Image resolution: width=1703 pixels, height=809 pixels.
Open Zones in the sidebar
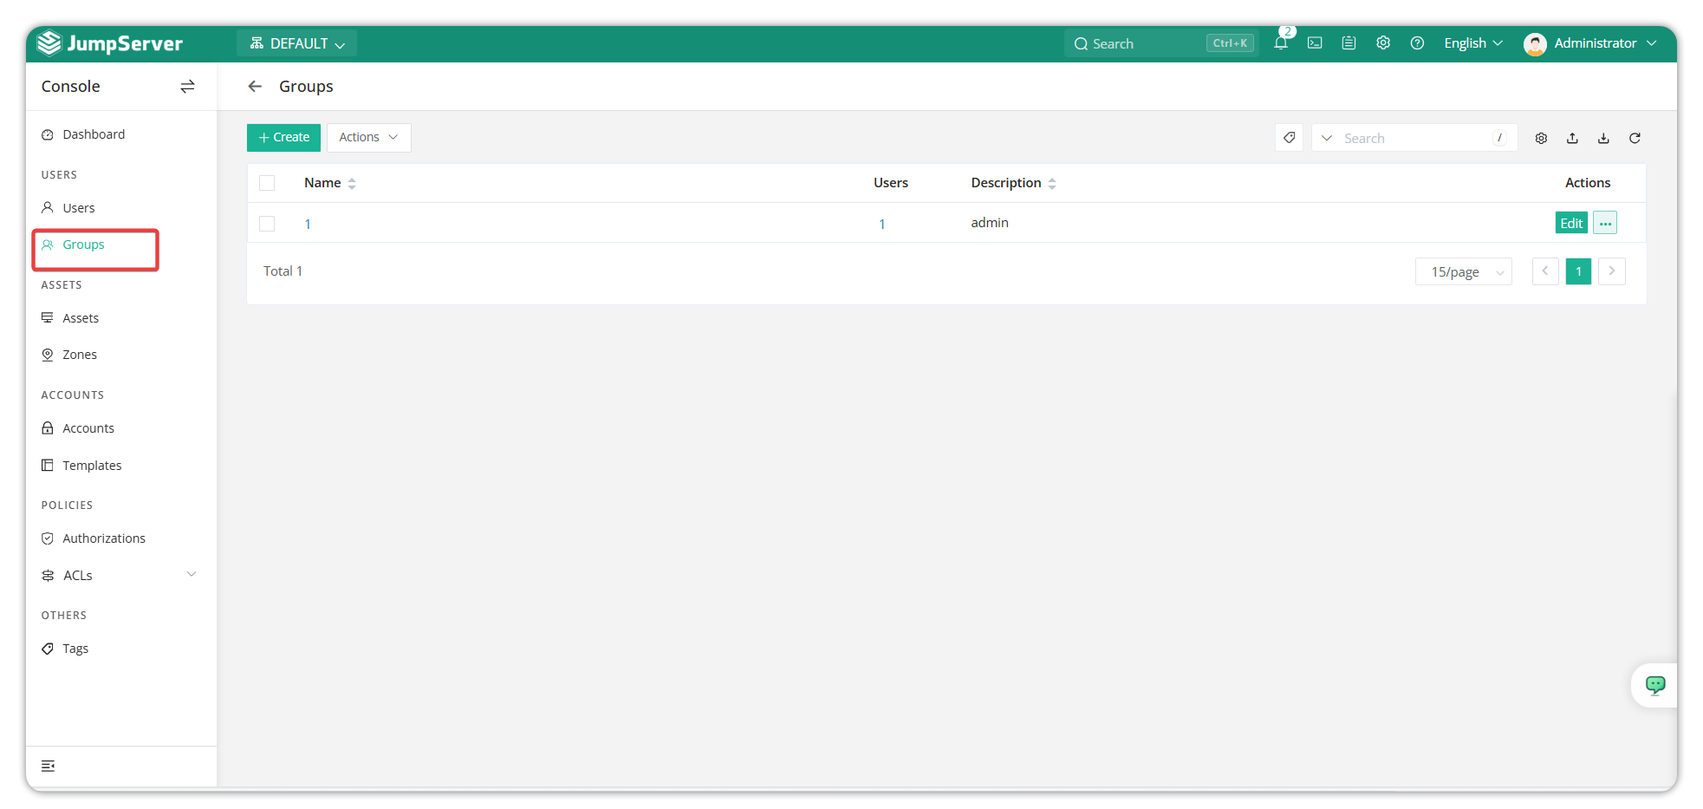(x=80, y=355)
